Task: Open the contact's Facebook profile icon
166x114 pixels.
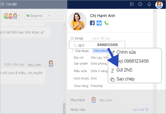Action: click(92, 23)
